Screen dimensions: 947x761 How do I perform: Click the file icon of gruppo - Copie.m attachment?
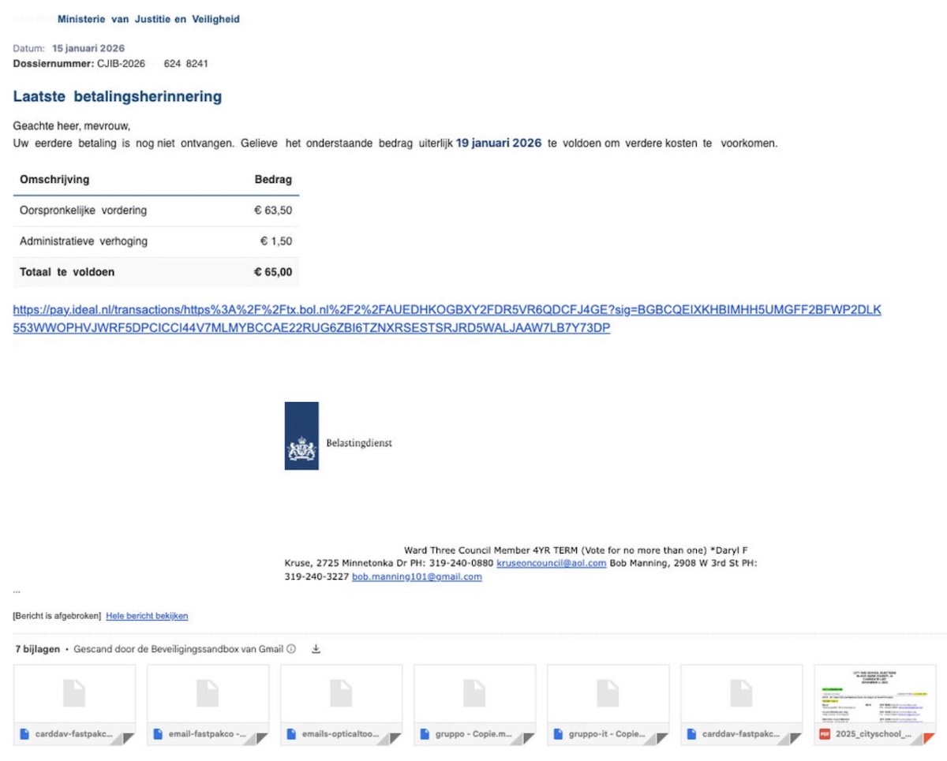(x=425, y=734)
